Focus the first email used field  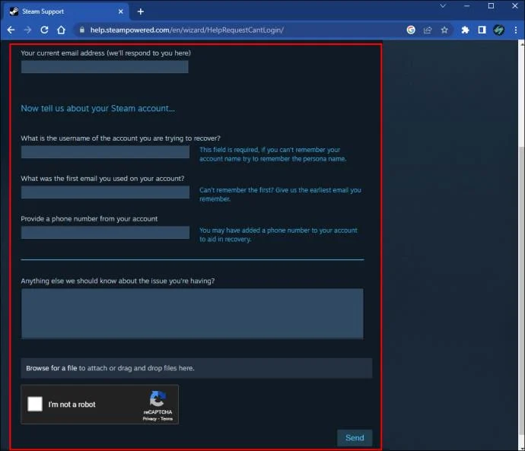click(105, 192)
